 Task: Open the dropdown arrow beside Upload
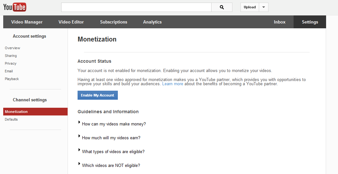(263, 7)
